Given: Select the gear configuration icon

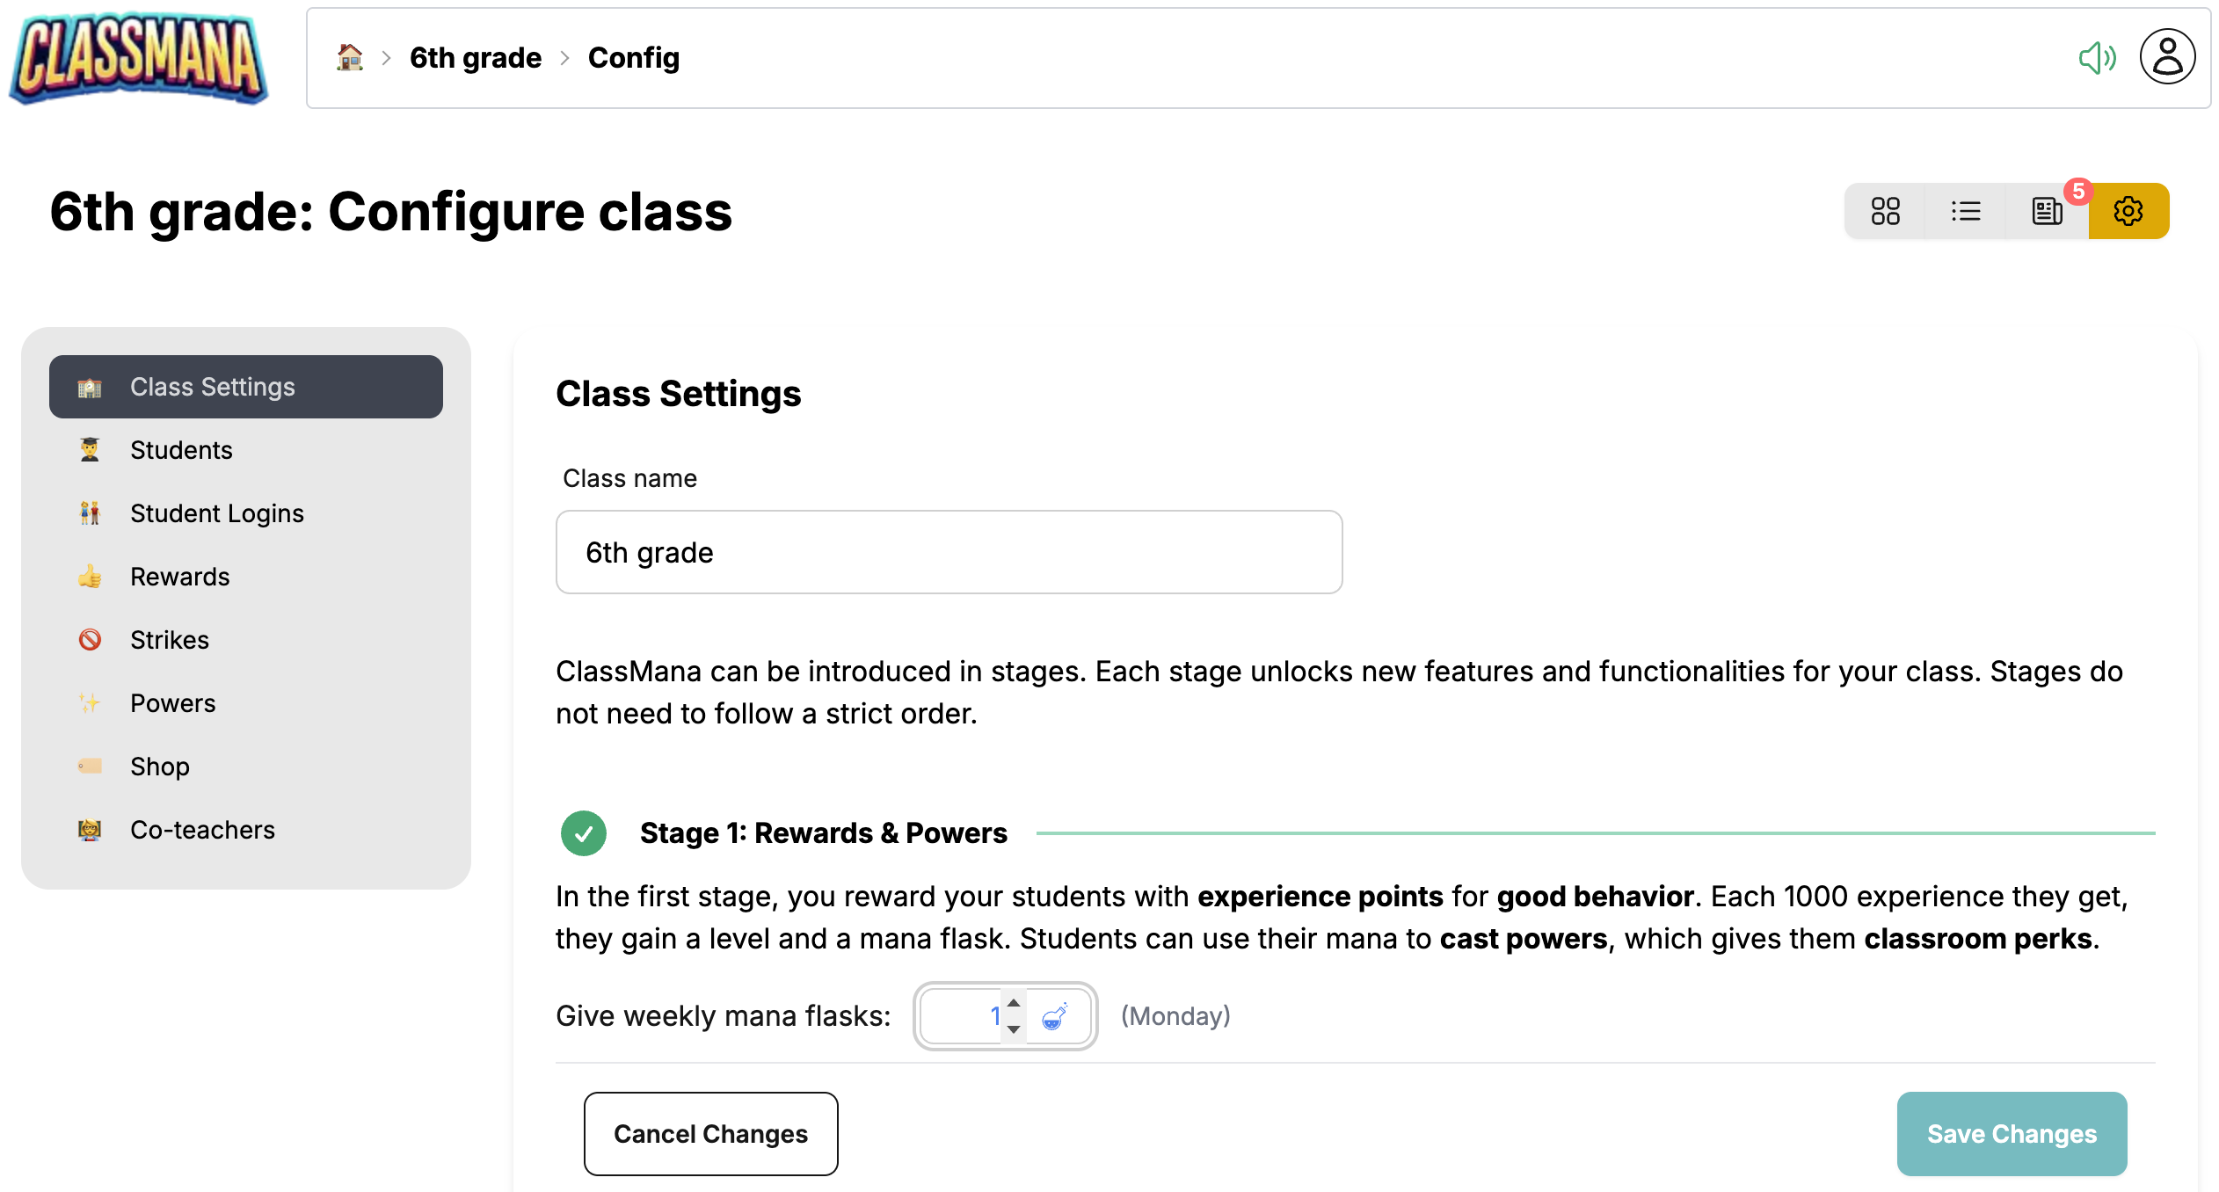Looking at the screenshot, I should coord(2128,211).
